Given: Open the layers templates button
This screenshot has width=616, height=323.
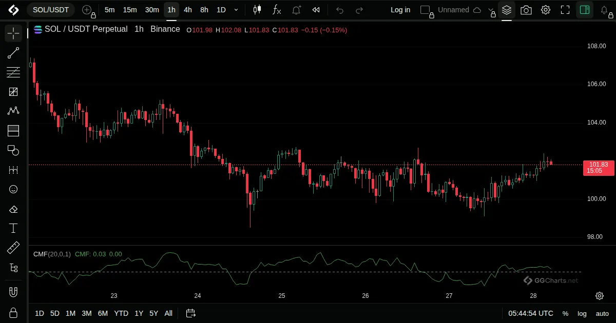Looking at the screenshot, I should tap(507, 10).
